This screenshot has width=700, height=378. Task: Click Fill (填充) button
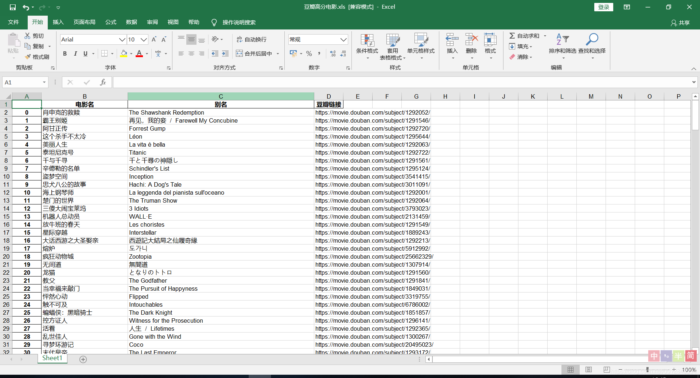point(521,46)
